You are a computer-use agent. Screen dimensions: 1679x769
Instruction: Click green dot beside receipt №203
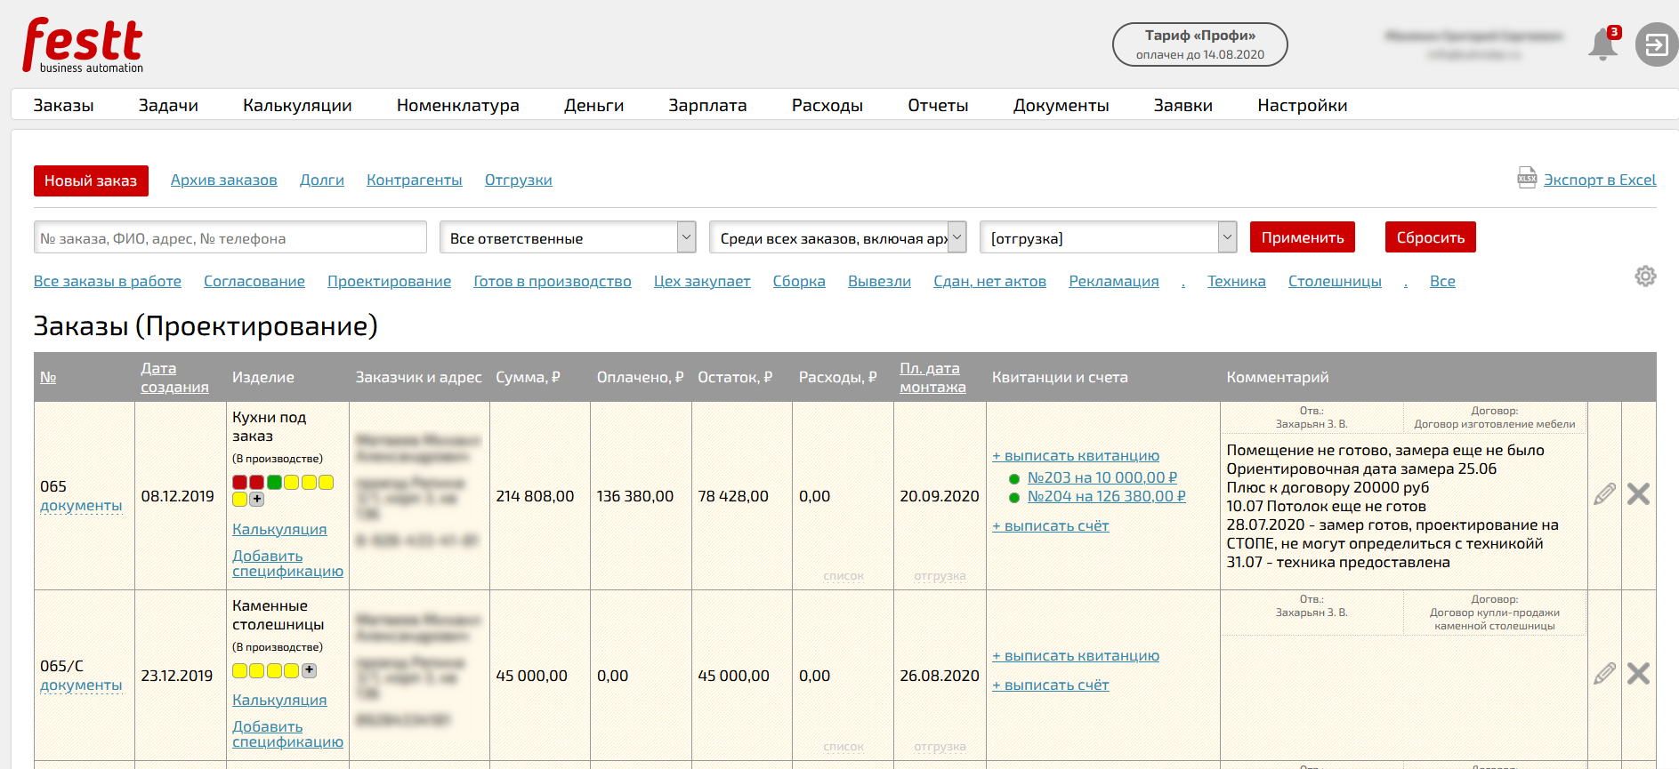1013,479
